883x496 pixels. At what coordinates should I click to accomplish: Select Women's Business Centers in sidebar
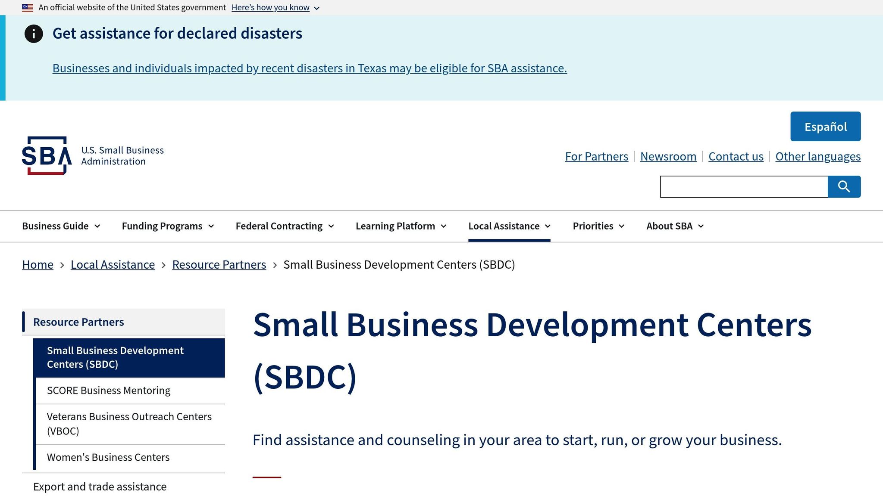point(108,457)
